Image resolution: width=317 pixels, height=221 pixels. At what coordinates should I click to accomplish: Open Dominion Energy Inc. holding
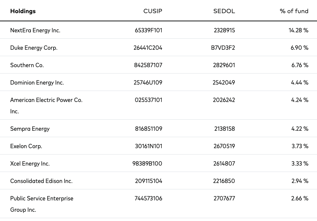click(x=37, y=83)
